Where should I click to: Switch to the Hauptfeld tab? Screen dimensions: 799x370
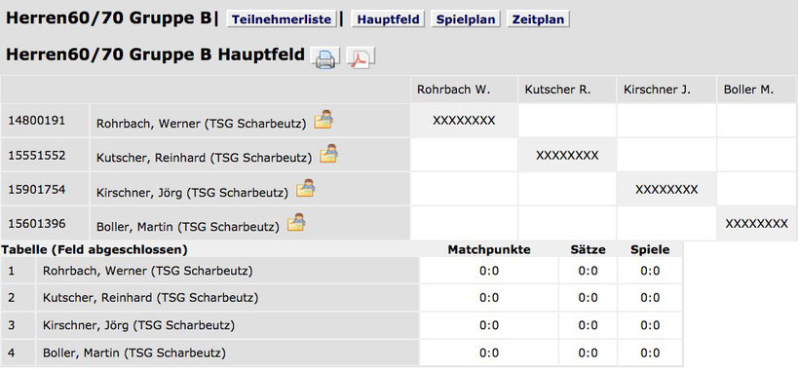388,19
